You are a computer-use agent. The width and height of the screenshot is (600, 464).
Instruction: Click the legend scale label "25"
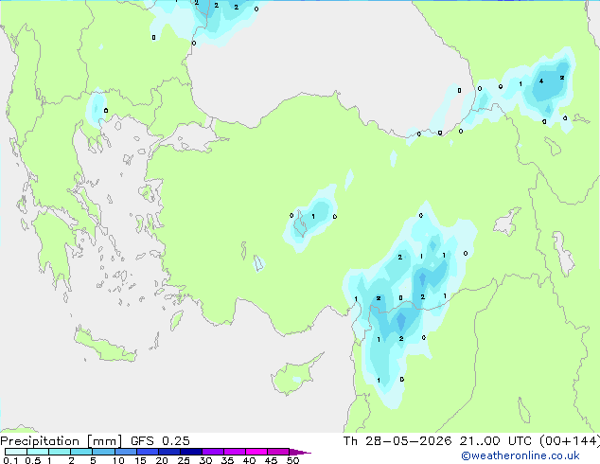click(x=184, y=460)
